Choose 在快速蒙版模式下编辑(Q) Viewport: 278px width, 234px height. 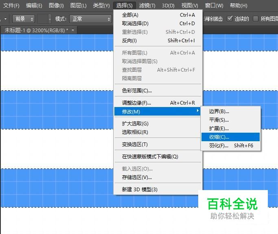[x=158, y=157]
